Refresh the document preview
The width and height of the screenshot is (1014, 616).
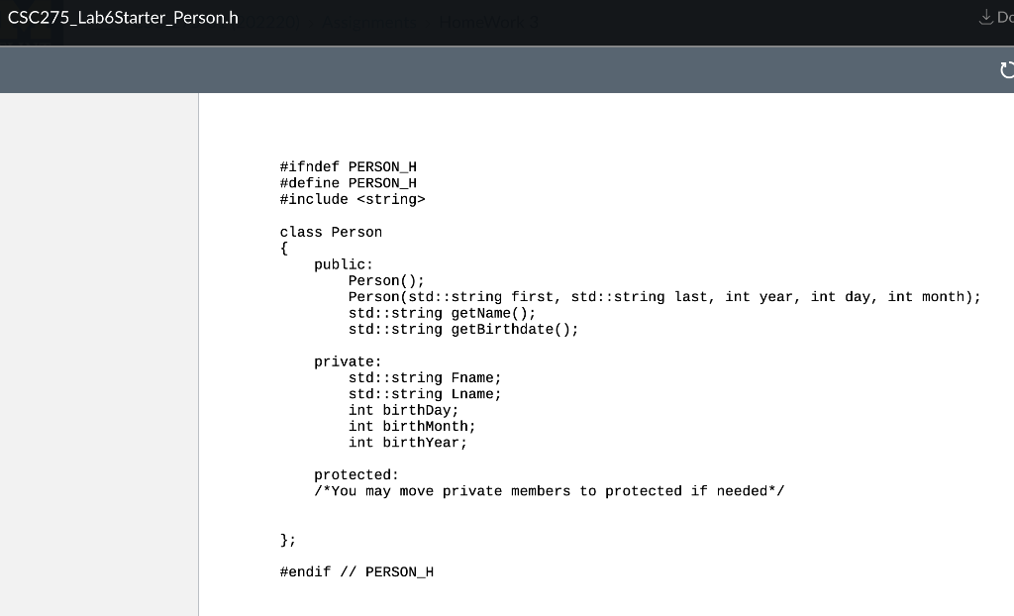[x=1007, y=69]
